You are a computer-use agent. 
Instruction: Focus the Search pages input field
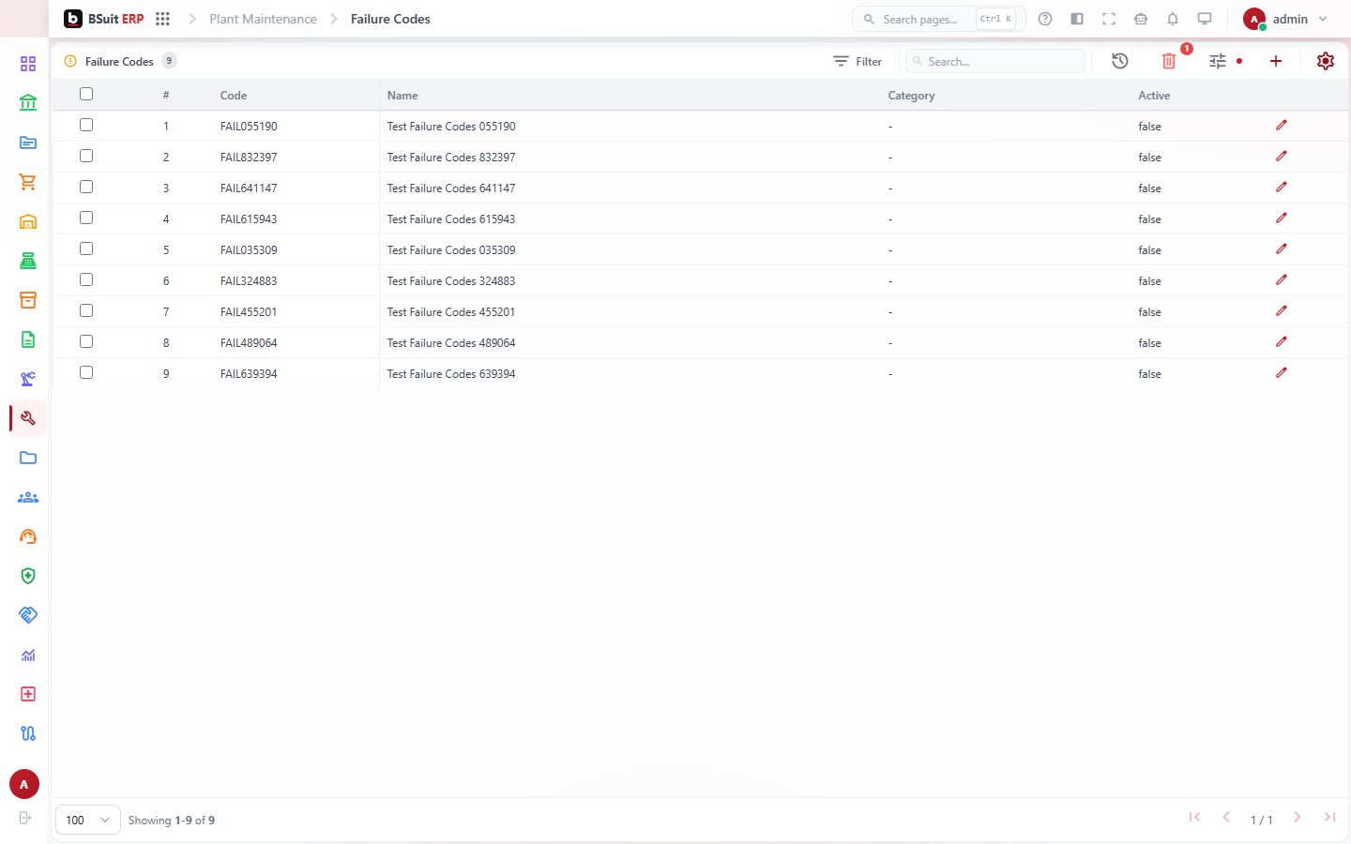938,19
